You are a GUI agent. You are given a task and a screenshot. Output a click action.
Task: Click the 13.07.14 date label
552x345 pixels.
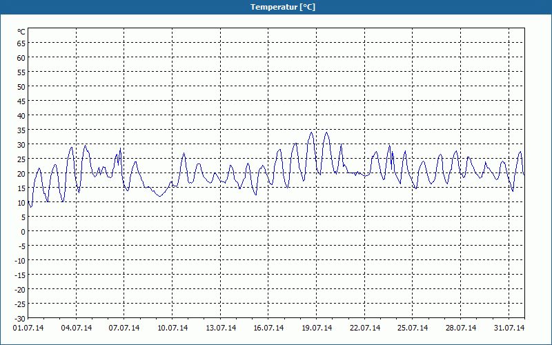[221, 328]
